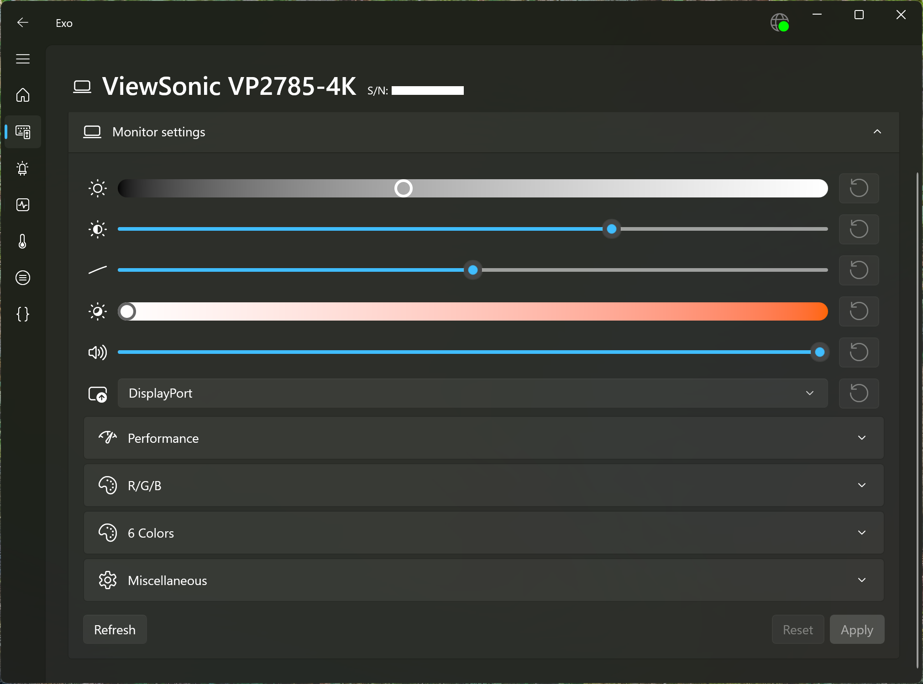The width and height of the screenshot is (923, 684).
Task: Reset the brightness slider value
Action: (859, 188)
